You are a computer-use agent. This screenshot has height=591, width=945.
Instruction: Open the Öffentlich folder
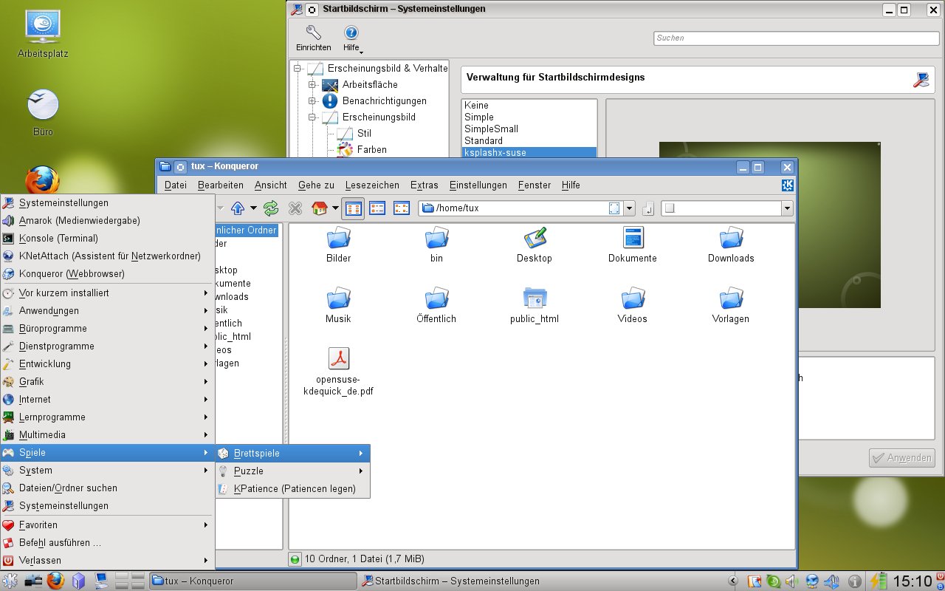click(436, 306)
